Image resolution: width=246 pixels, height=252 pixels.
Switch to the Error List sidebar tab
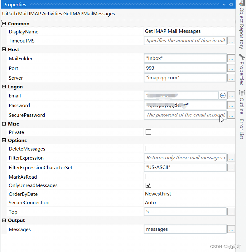pyautogui.click(x=242, y=129)
